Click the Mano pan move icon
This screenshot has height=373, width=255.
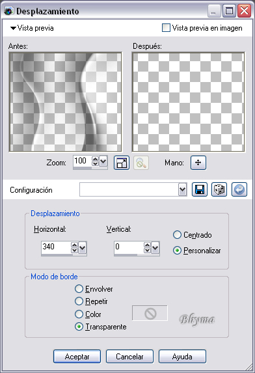[x=198, y=163]
